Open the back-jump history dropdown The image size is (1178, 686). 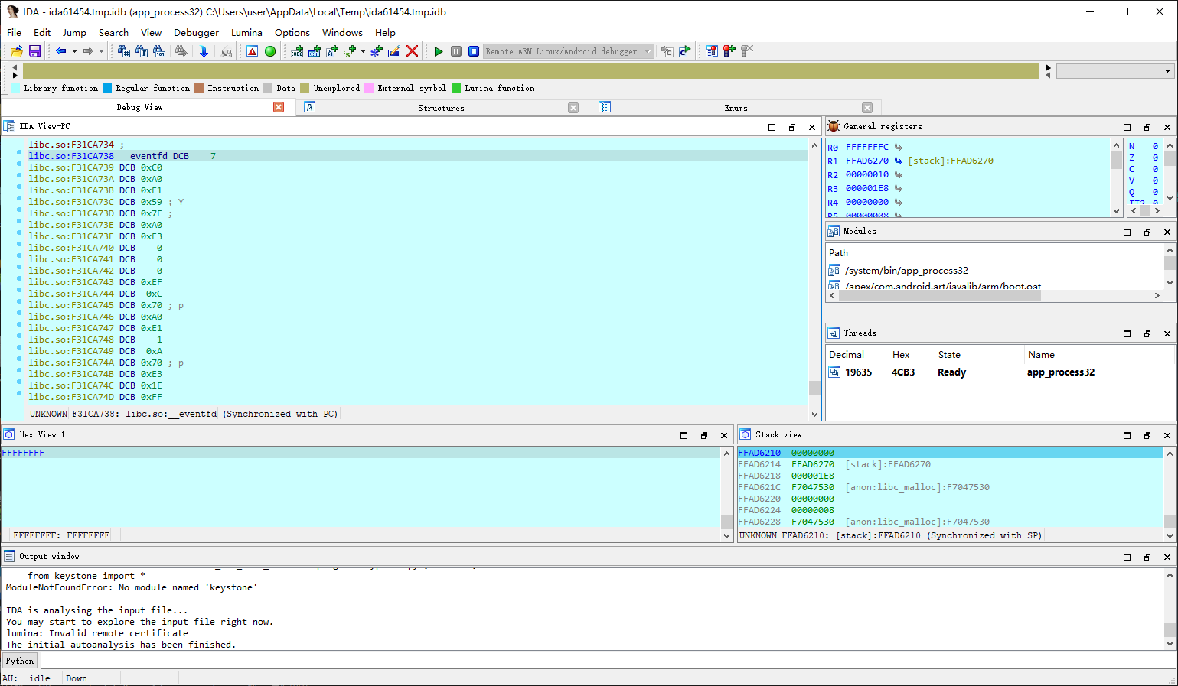[x=74, y=51]
